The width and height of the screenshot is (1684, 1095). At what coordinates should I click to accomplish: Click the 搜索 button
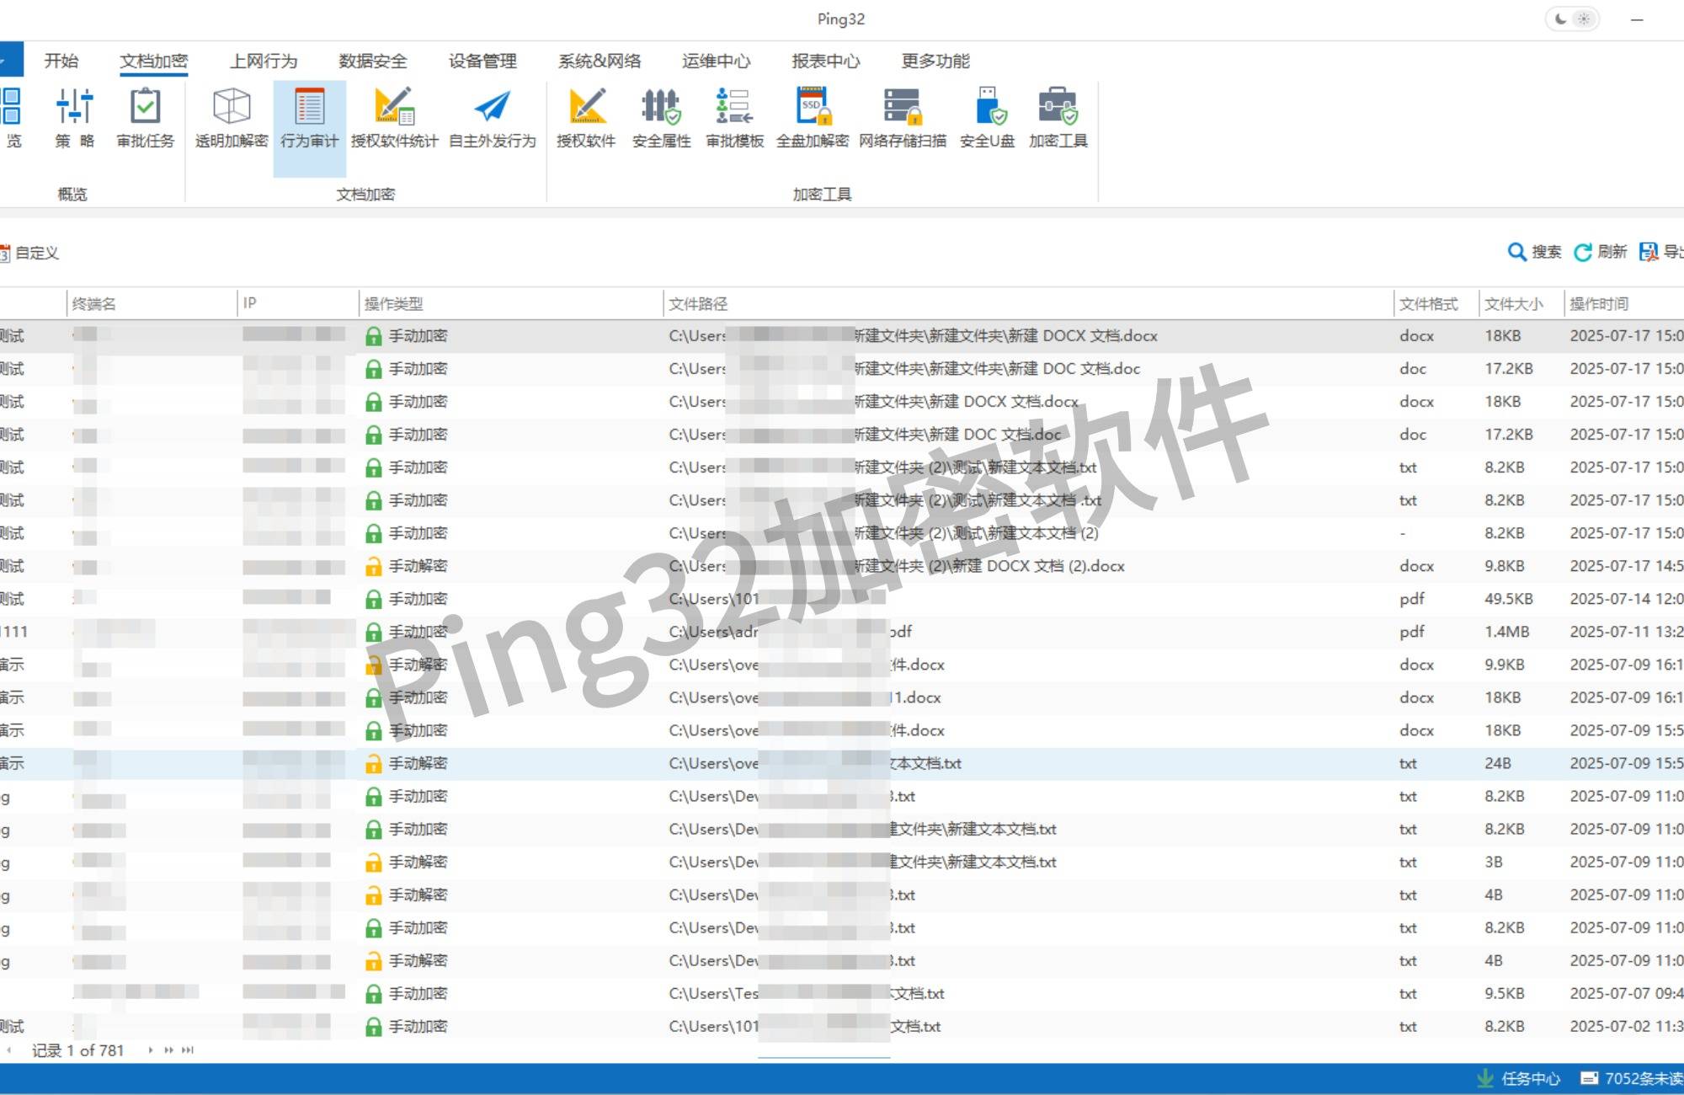[1534, 252]
